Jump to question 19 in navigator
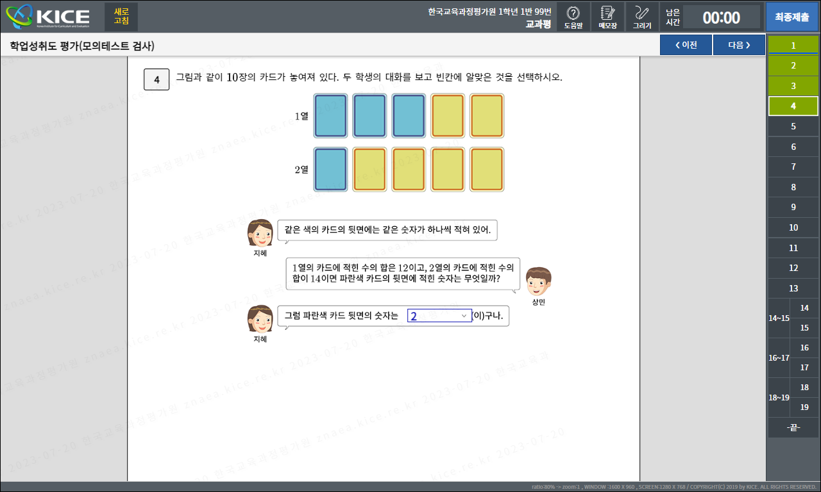The height and width of the screenshot is (492, 821). tap(804, 407)
